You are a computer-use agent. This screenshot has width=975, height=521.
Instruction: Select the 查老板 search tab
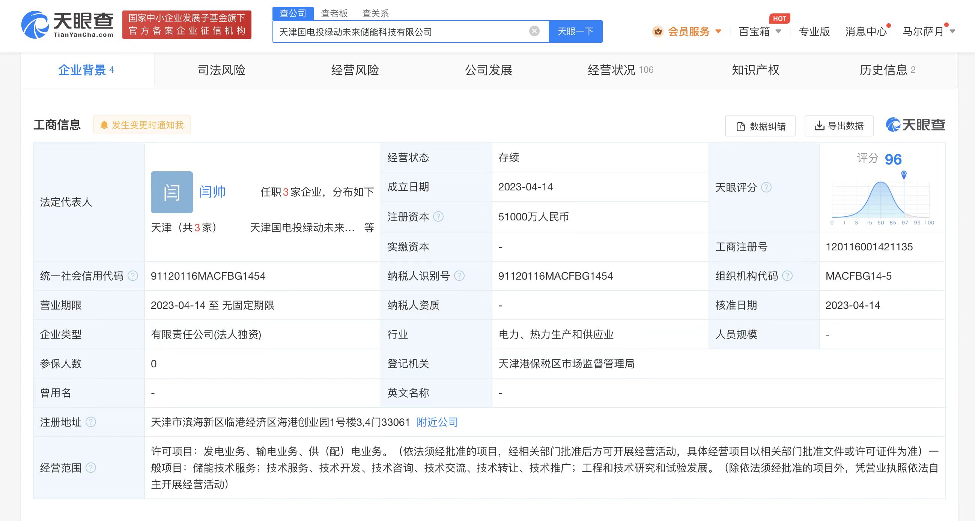334,13
